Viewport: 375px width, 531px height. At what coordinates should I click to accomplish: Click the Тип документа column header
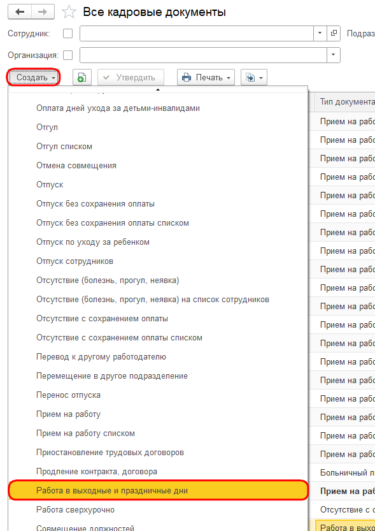point(345,102)
